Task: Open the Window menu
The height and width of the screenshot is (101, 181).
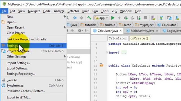Action: click(x=126, y=11)
